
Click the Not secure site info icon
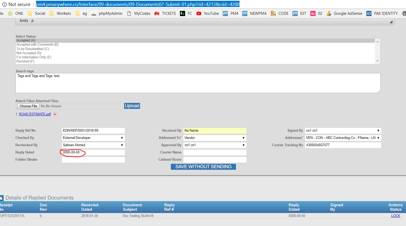[x=4, y=4]
